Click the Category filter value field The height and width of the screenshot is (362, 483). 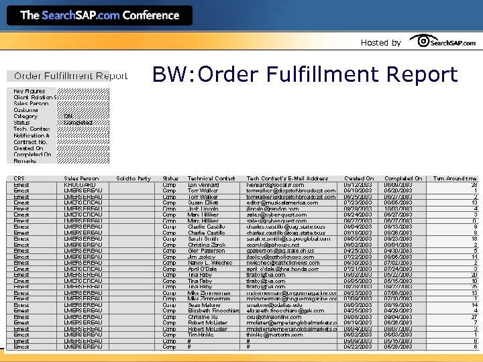(x=83, y=117)
